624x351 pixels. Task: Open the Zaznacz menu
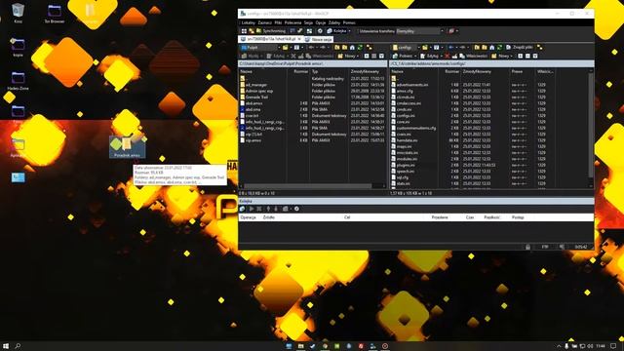pyautogui.click(x=264, y=22)
